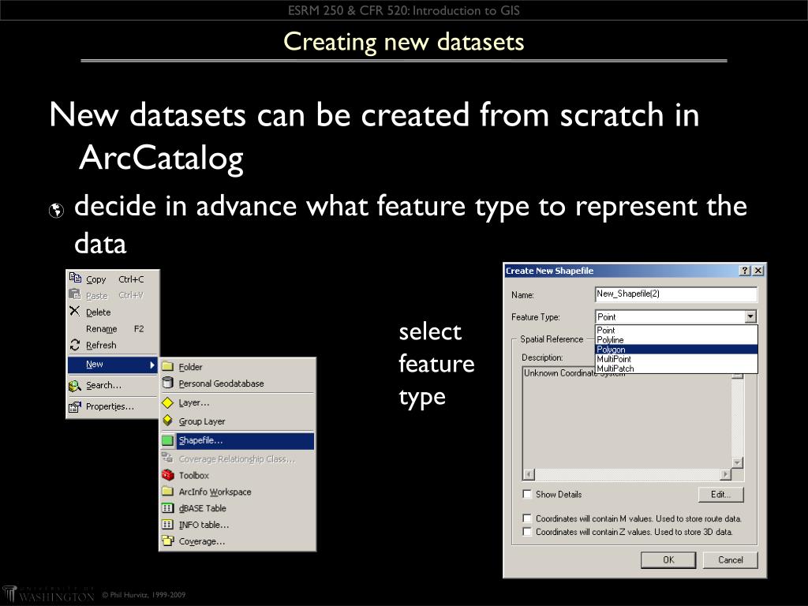Choose Toolbox in the New submenu
The width and height of the screenshot is (808, 606).
pyautogui.click(x=238, y=475)
